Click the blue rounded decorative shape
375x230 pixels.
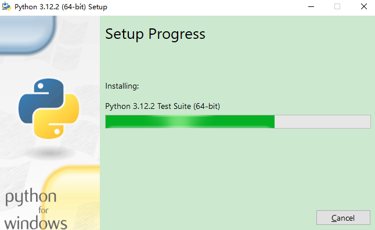click(26, 34)
